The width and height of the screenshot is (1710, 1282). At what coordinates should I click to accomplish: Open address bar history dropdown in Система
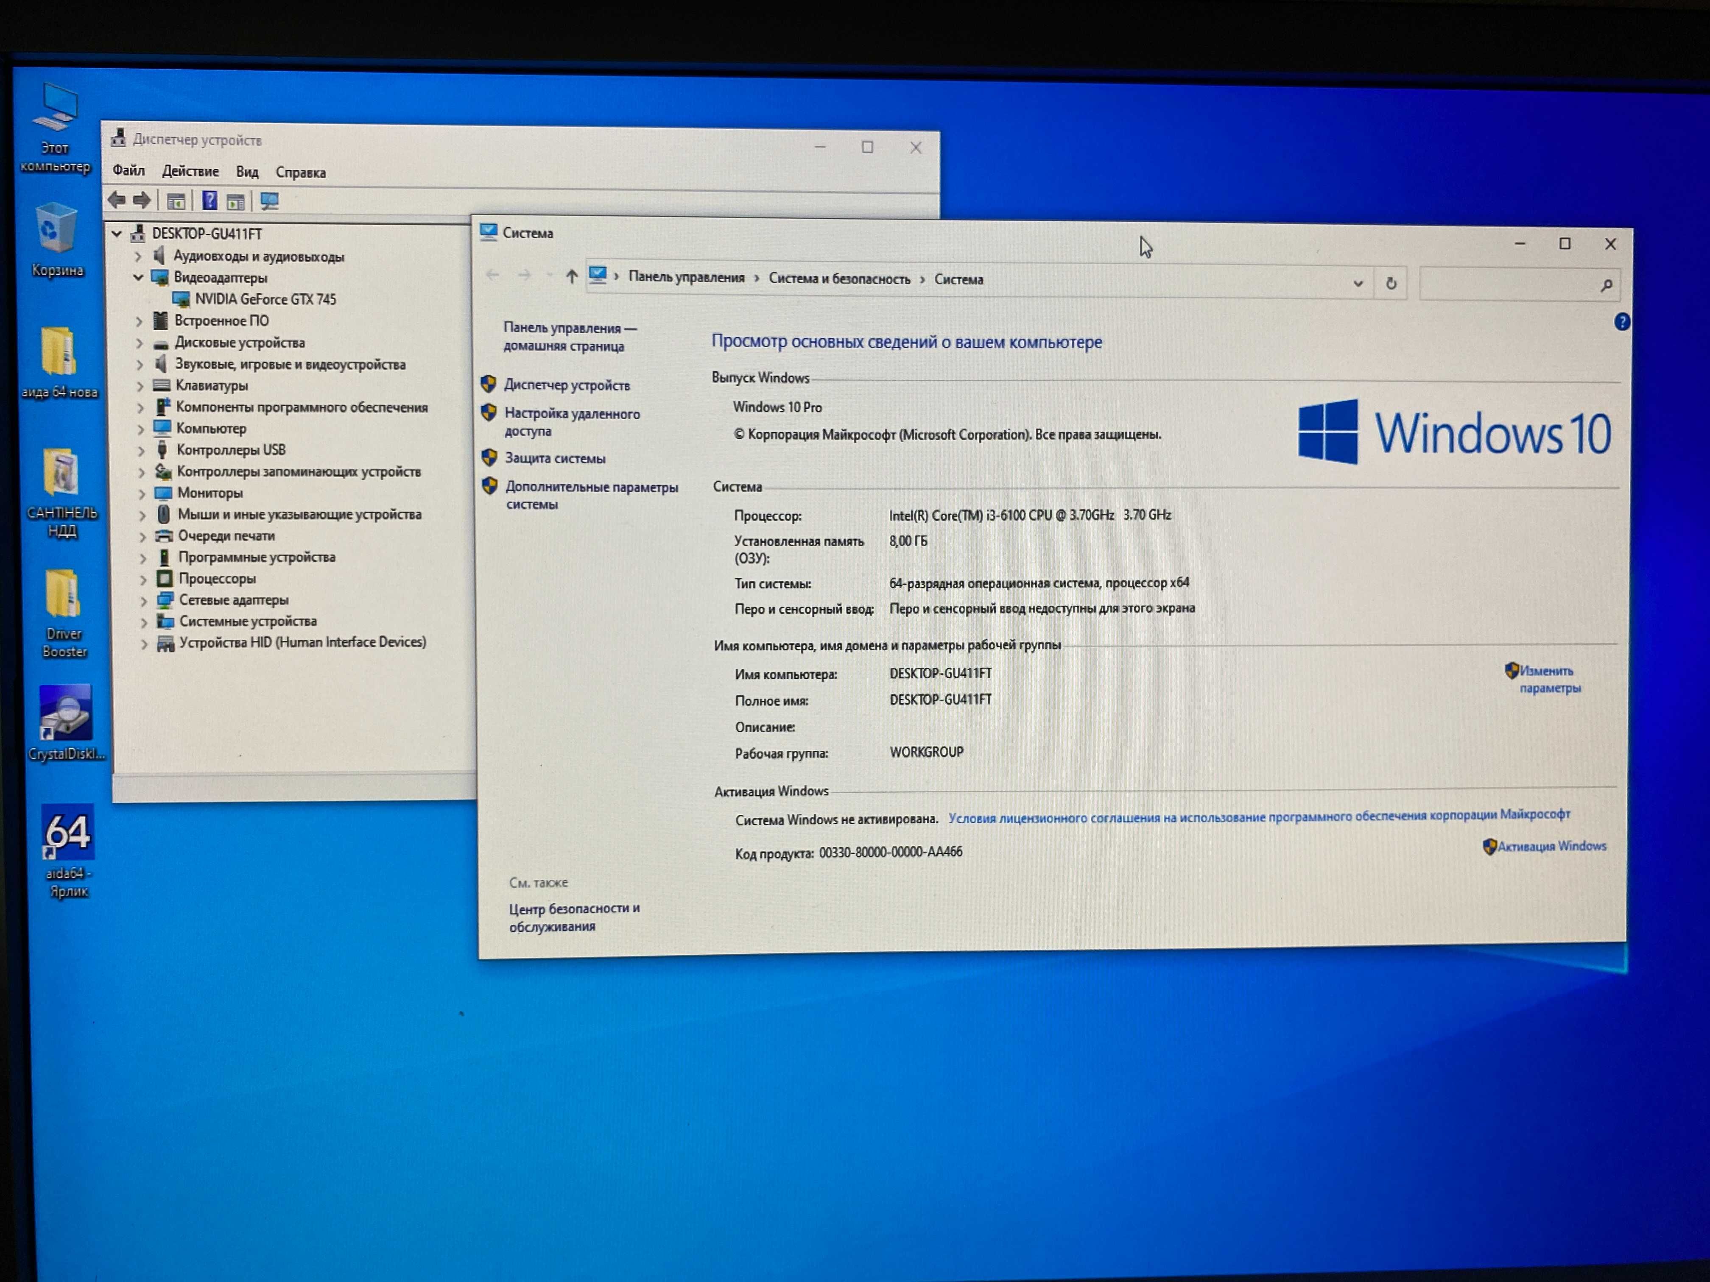(x=1358, y=283)
